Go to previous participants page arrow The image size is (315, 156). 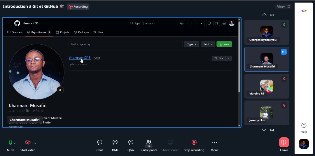(x=264, y=15)
